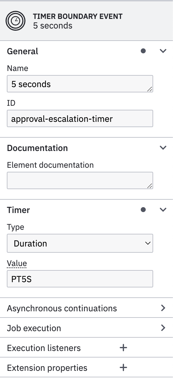The image size is (173, 382).
Task: Focus the ID field approval-escalation-timer
Action: point(80,118)
